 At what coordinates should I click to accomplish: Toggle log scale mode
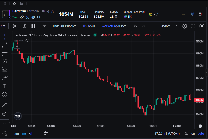point(193,134)
